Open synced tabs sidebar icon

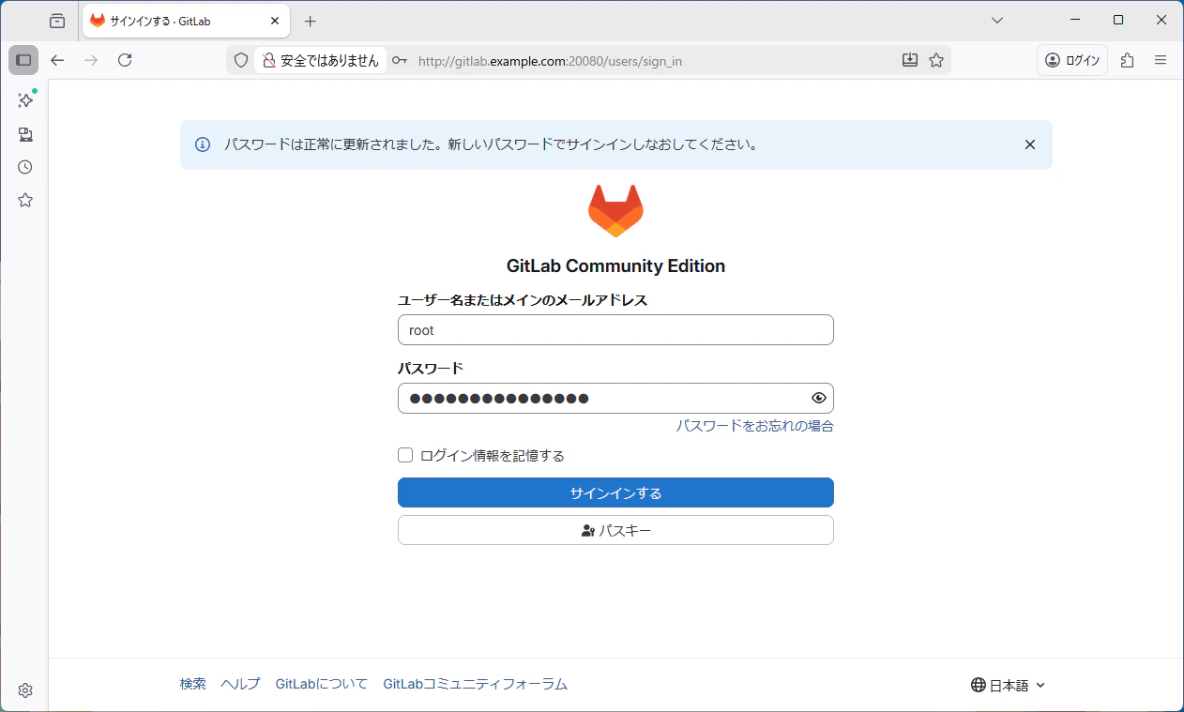click(x=25, y=134)
